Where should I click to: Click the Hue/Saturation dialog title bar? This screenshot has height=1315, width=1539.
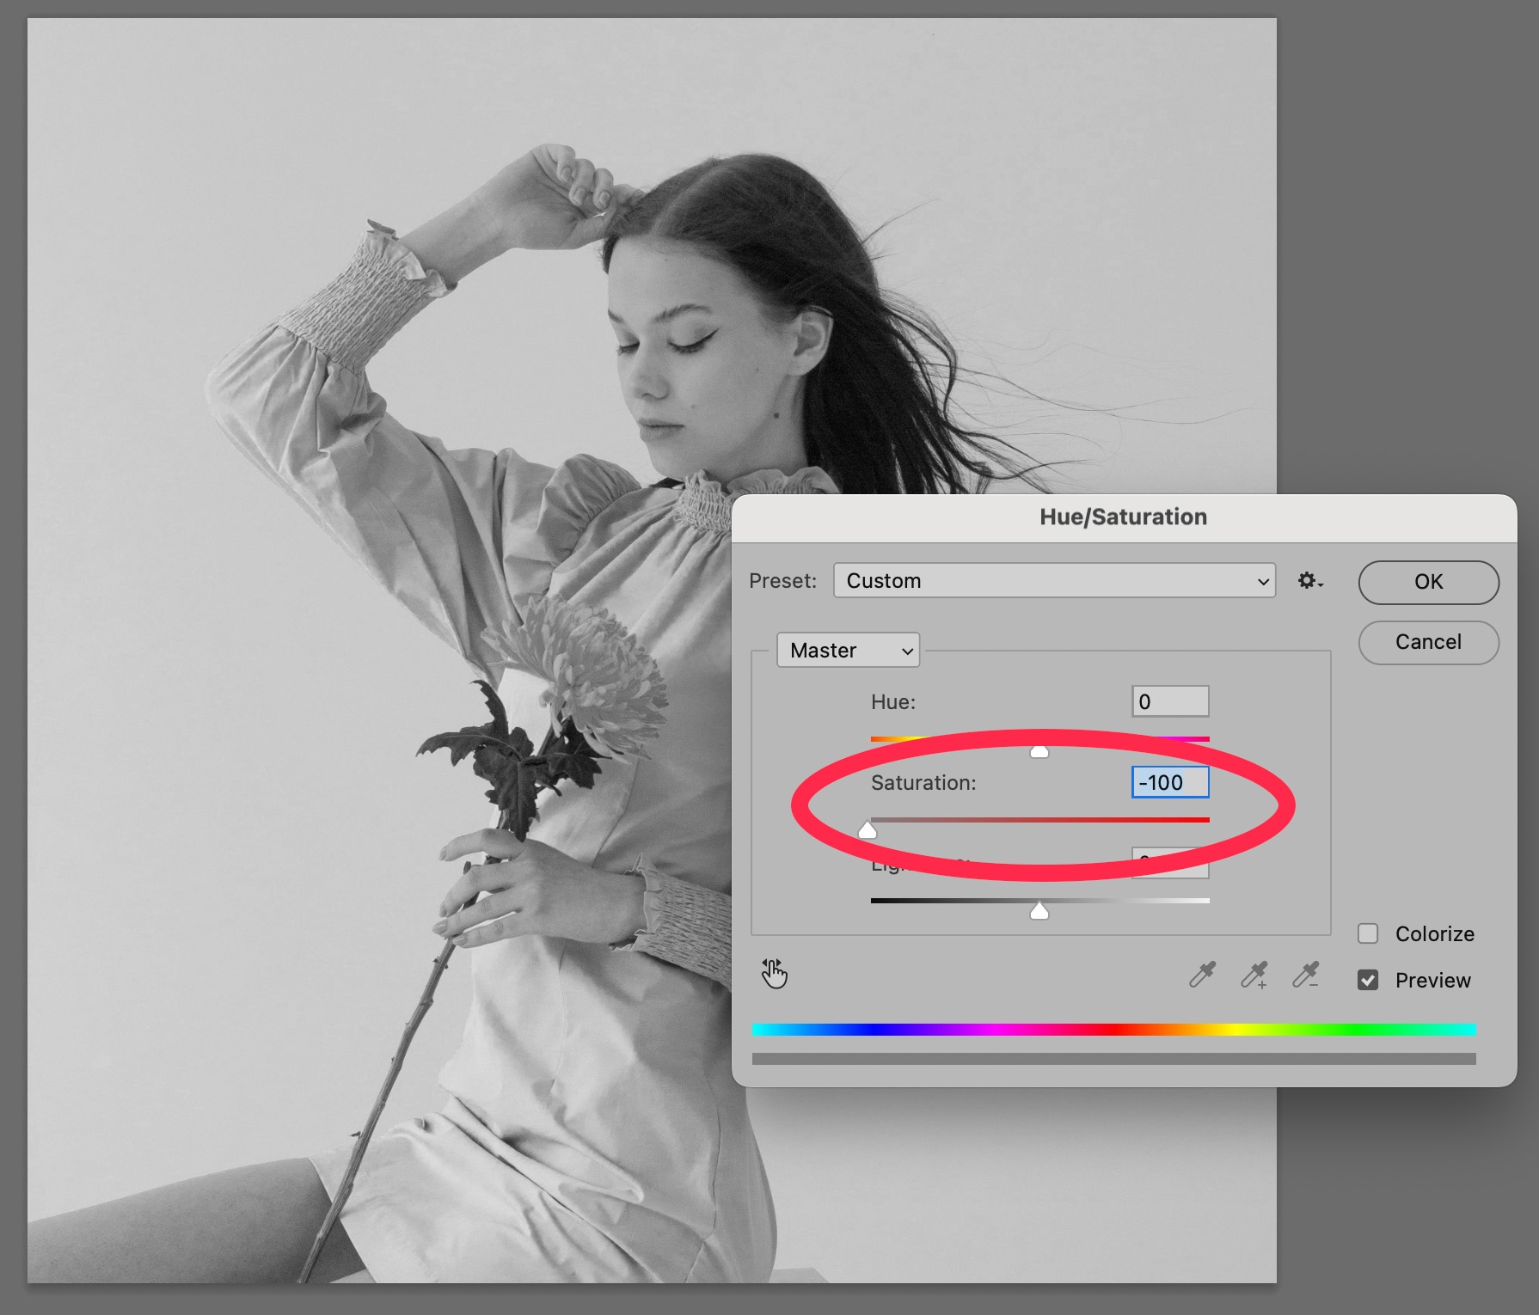[x=1123, y=517]
